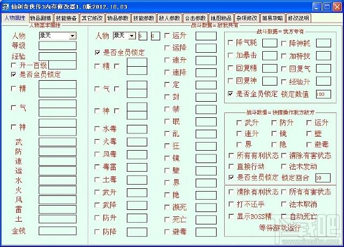Toggle 是否全员锁定 in battle data column
This screenshot has width=344, height=247.
(97, 53)
